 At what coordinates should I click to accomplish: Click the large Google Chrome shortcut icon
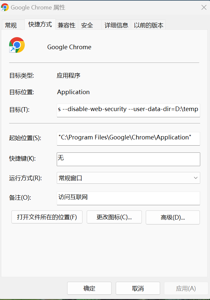17,45
